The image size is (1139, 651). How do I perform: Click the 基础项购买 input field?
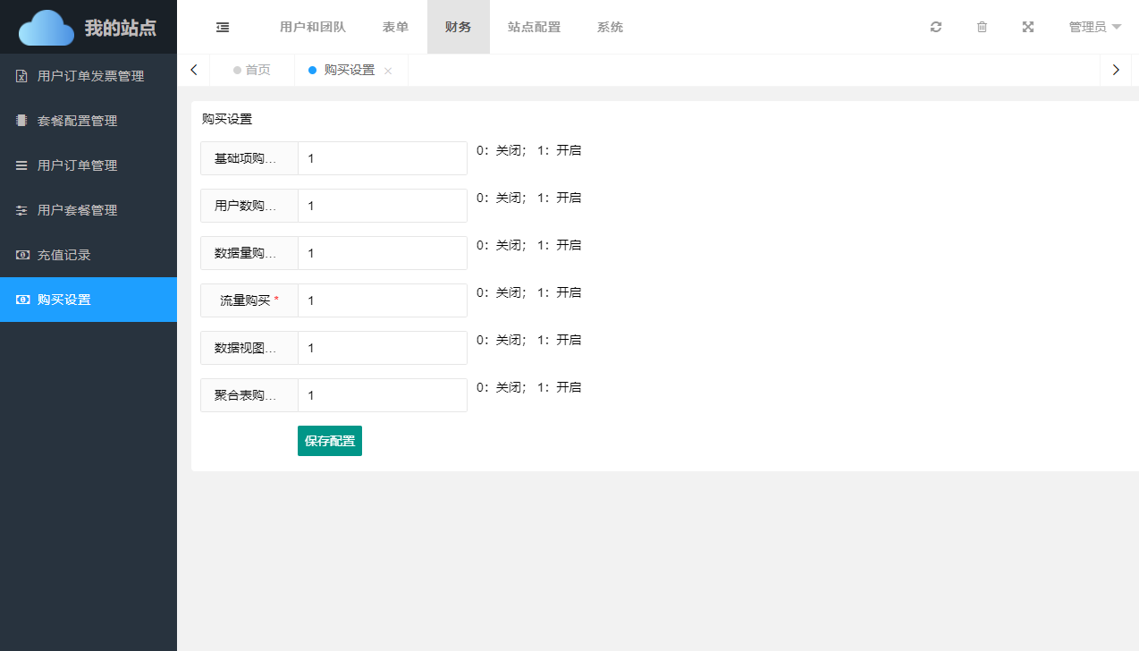(x=382, y=158)
